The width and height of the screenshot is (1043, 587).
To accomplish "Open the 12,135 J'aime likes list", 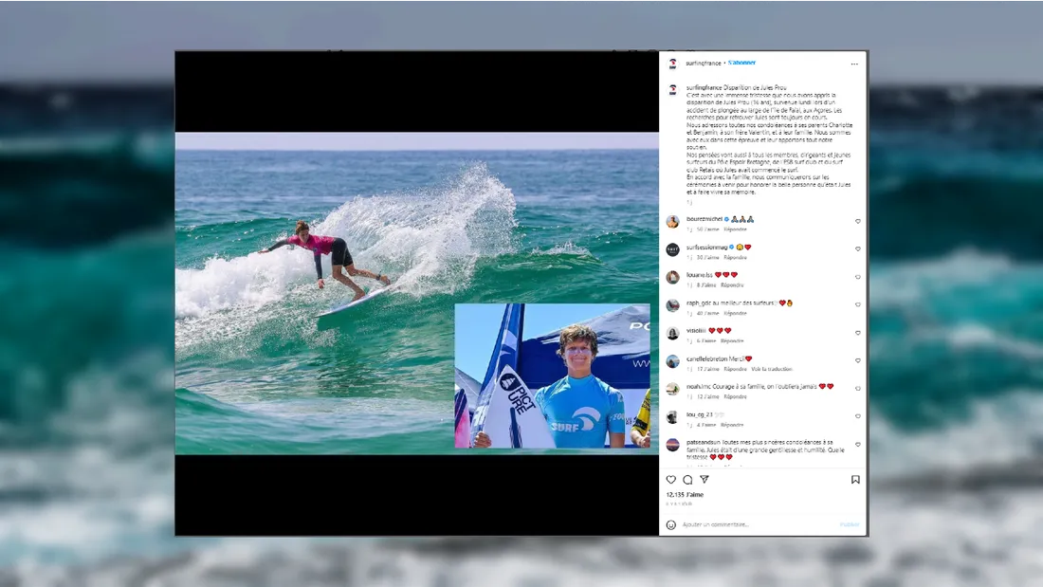I will [x=685, y=495].
